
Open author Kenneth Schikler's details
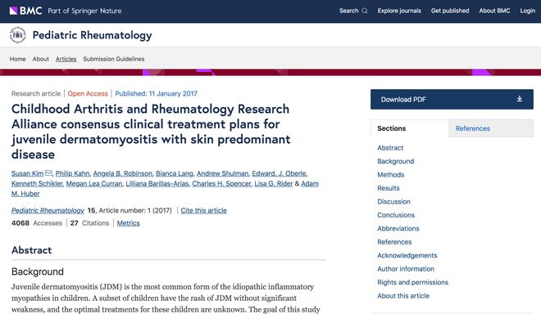(37, 183)
